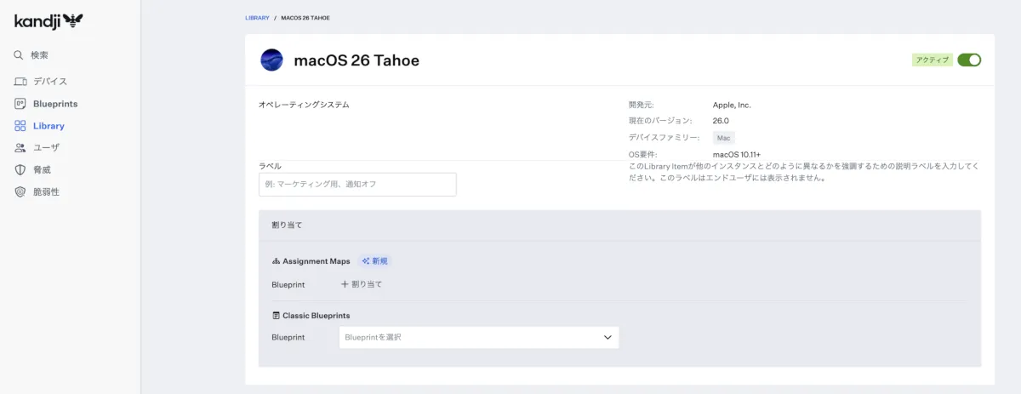Click the デバイス devices icon
This screenshot has width=1021, height=394.
20,82
